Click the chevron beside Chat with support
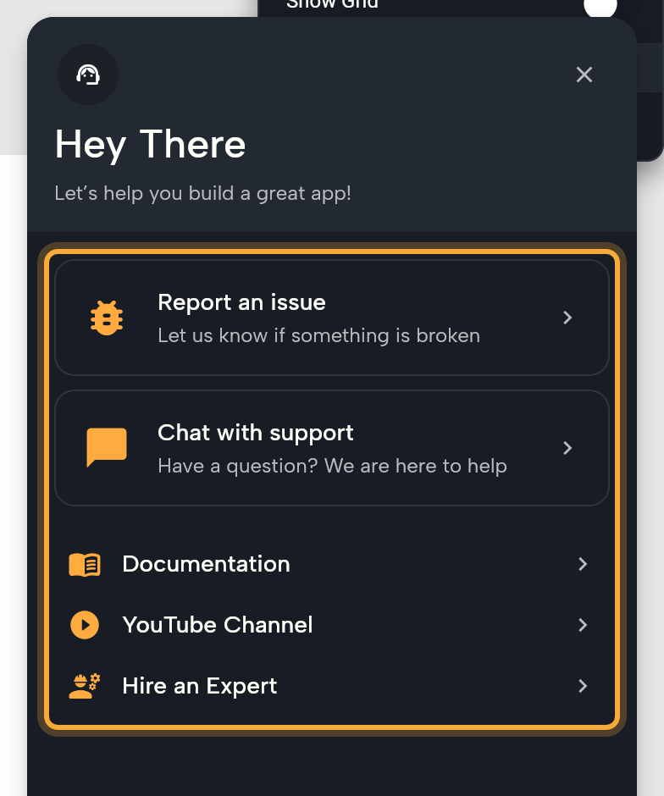Viewport: 664px width, 796px height. [x=567, y=448]
